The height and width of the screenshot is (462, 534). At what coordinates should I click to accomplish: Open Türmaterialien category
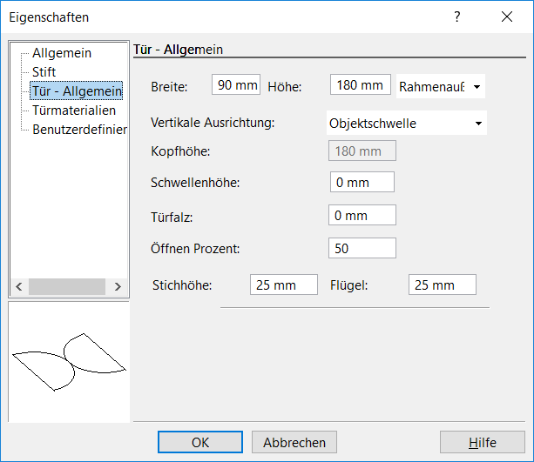coord(73,110)
